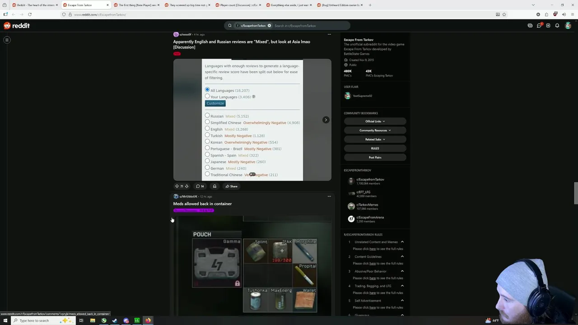Screen dimensions: 578x325
Task: Open browser extensions puzzle icon
Action: [546, 14]
